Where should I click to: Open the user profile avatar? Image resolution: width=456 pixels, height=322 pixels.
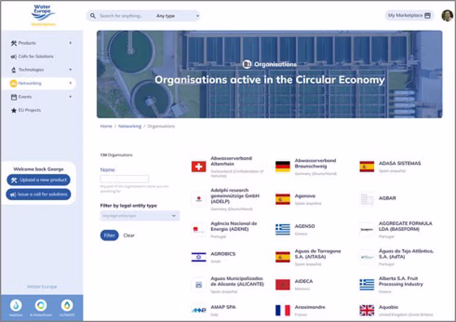click(447, 15)
